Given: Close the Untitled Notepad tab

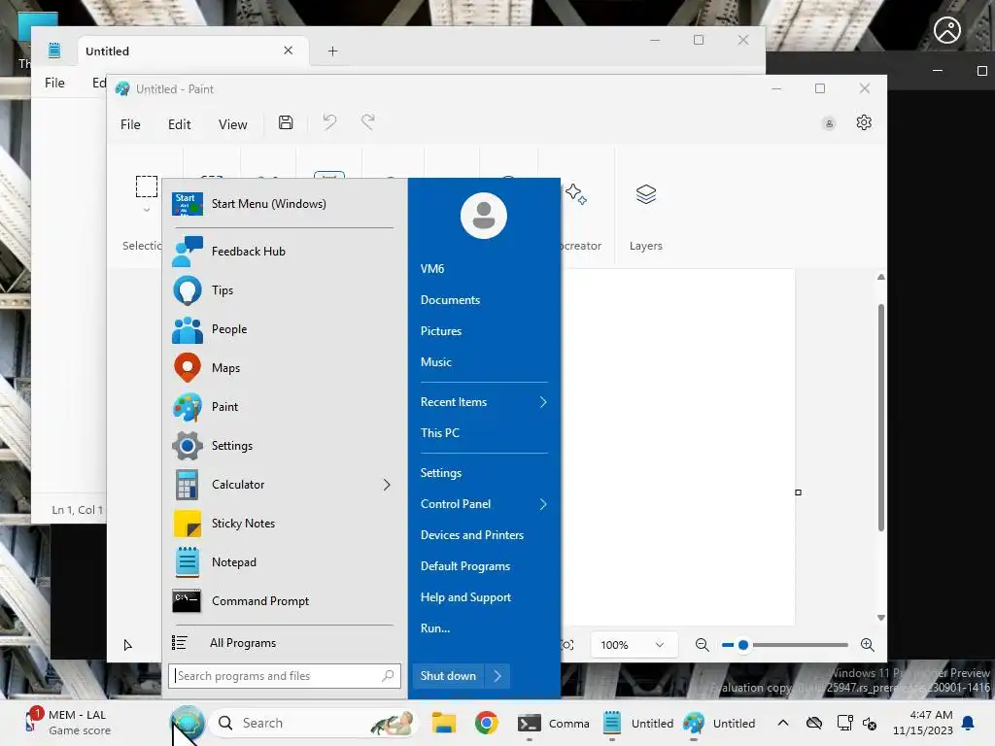Looking at the screenshot, I should (x=288, y=51).
